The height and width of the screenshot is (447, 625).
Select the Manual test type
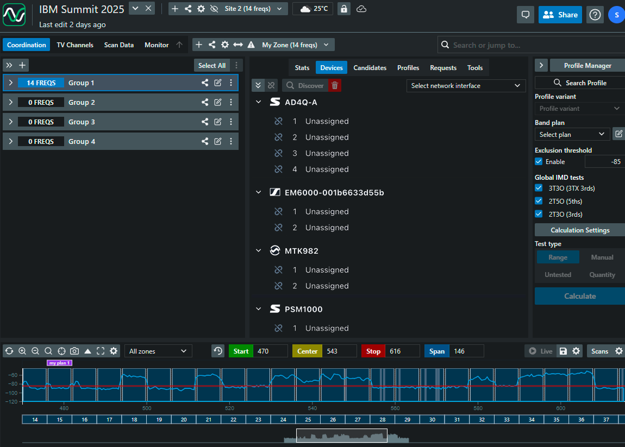tap(602, 257)
